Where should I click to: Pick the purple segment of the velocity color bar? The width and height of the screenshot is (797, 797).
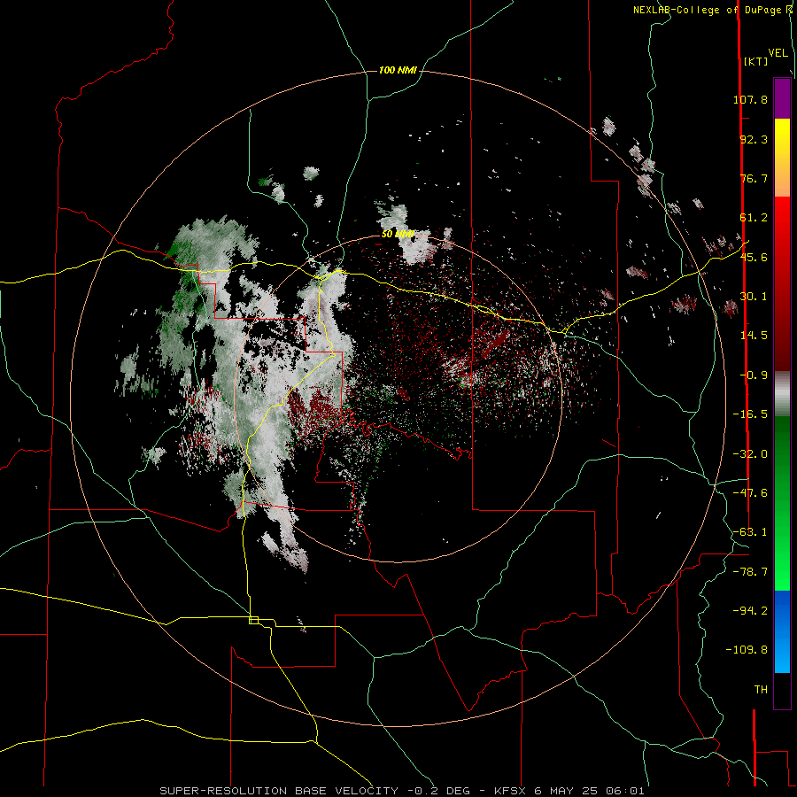[x=782, y=99]
